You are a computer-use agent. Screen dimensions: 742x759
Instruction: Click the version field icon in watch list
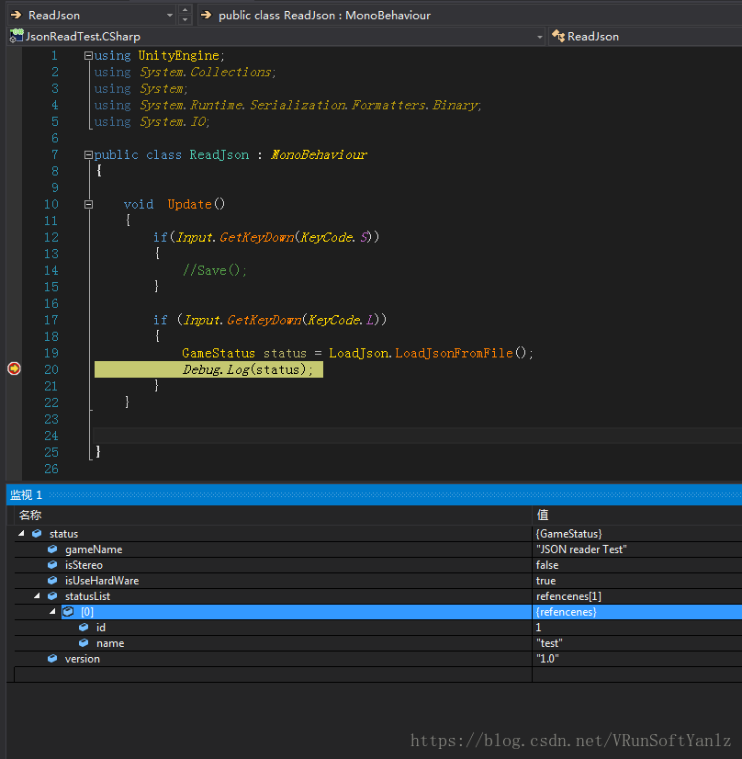(52, 659)
